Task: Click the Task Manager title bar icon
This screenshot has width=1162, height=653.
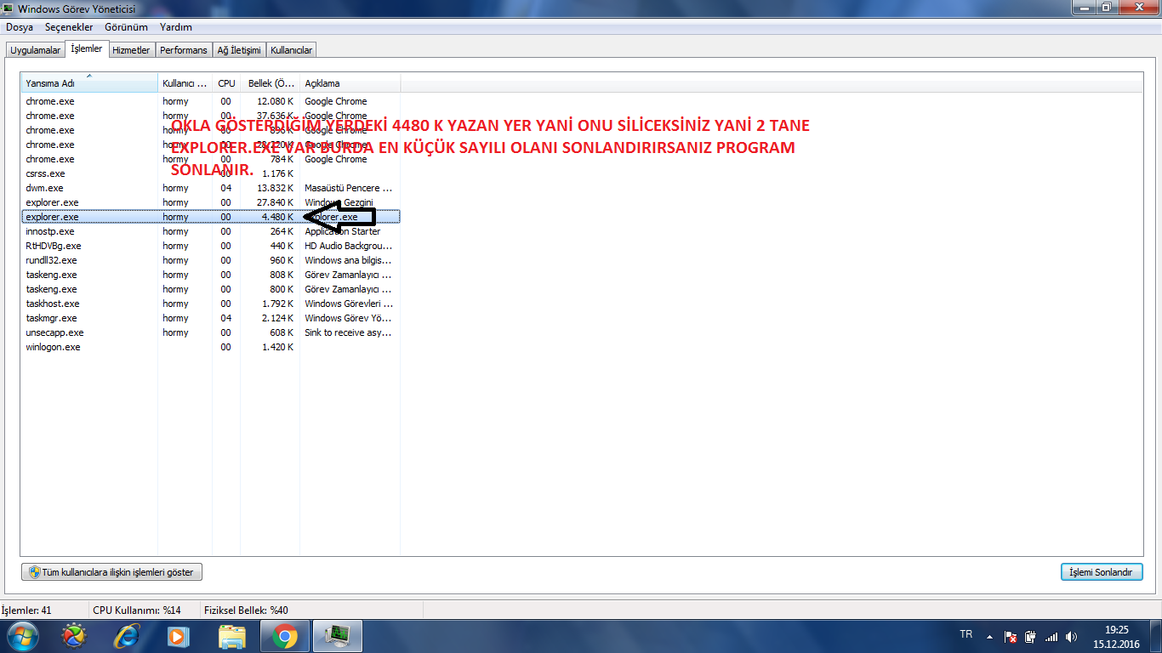Action: click(9, 9)
